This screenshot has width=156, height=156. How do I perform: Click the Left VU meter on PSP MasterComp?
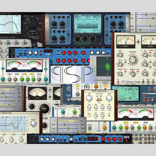pyautogui.click(x=126, y=42)
